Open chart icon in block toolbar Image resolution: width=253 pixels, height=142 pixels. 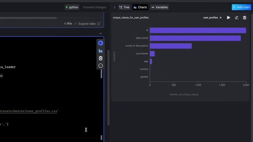tap(100, 51)
